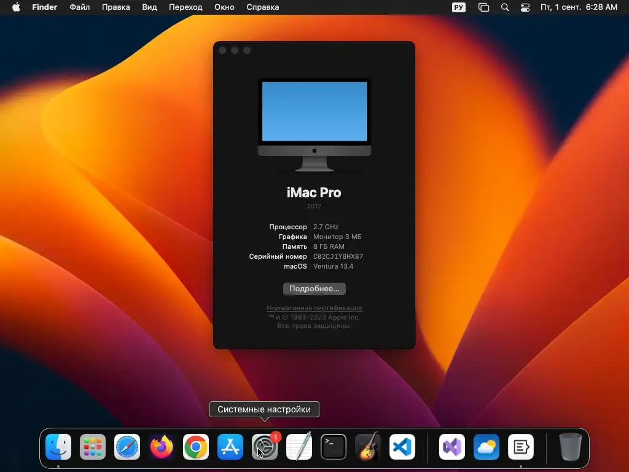Screen dimensions: 629x472
Task: Open Launchpad in the Dock
Action: (93, 447)
